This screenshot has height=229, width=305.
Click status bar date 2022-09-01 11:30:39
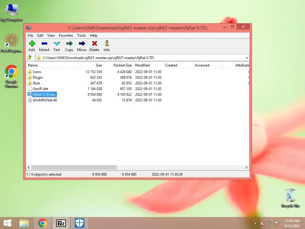167,174
